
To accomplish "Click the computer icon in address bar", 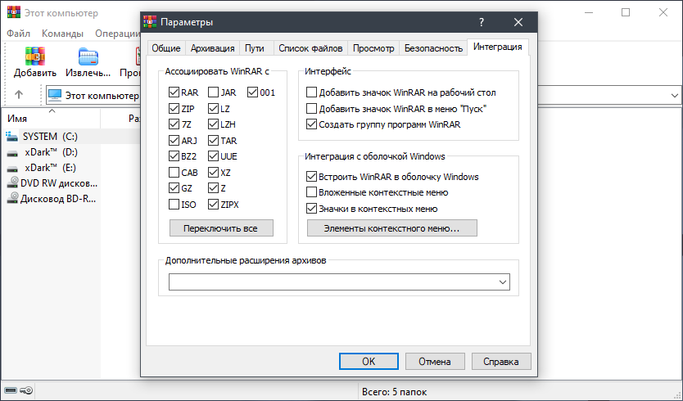I will 56,95.
